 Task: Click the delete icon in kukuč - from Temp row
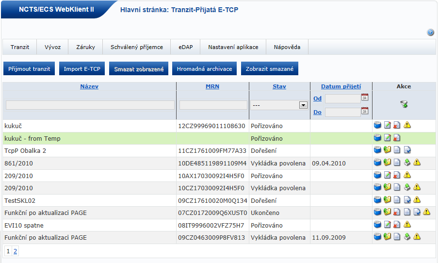tap(397, 138)
